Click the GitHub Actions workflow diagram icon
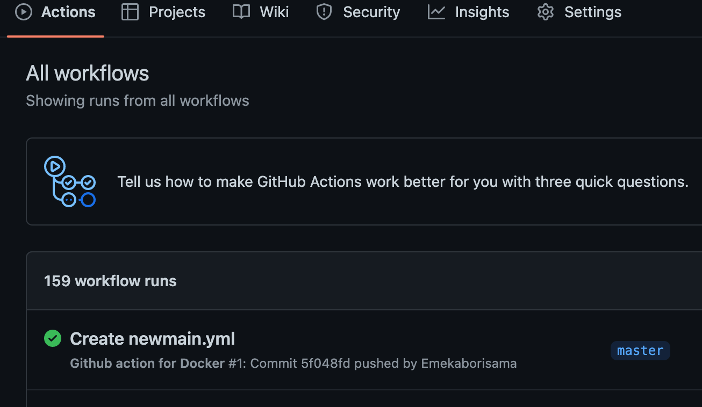The height and width of the screenshot is (407, 702). tap(70, 181)
